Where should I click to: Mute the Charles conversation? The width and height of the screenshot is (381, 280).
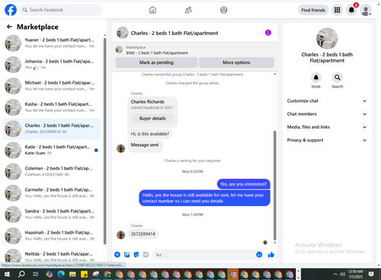316,78
